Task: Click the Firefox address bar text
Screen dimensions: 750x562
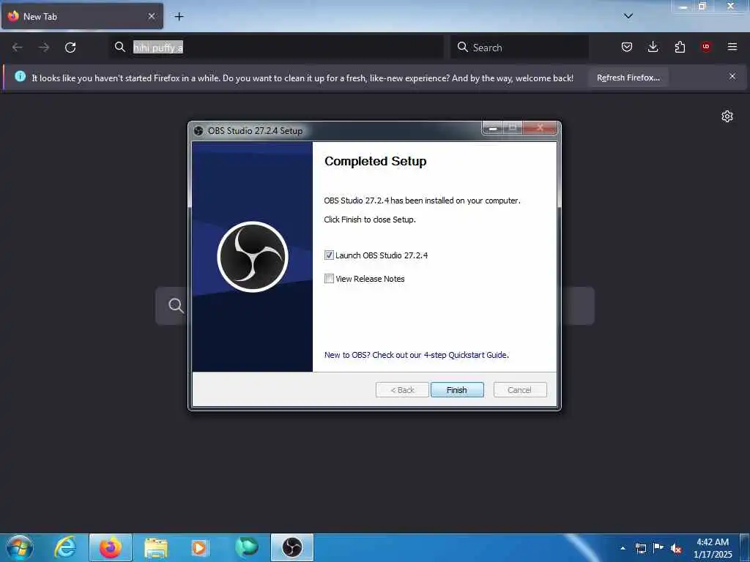Action: pos(158,48)
